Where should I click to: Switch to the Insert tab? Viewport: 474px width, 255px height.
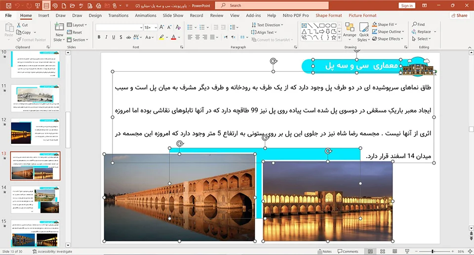(43, 15)
